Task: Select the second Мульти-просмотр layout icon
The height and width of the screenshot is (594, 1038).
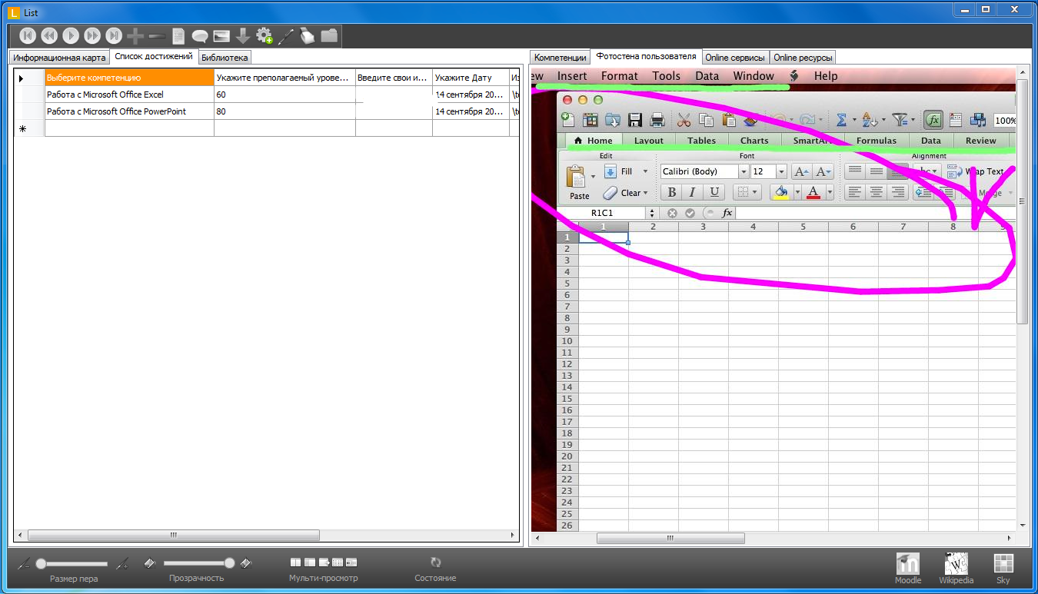Action: (x=310, y=562)
